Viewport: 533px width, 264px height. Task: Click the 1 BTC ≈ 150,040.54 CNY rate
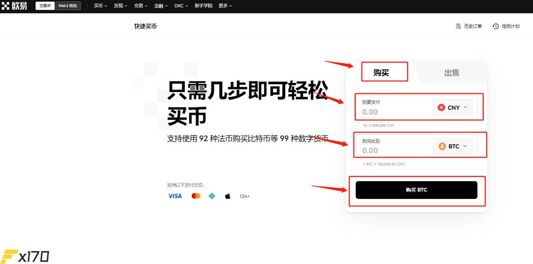(x=384, y=164)
